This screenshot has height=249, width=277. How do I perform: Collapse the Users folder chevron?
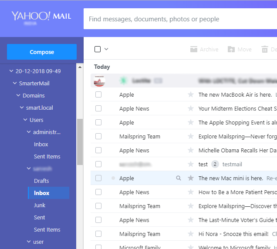[x=25, y=120]
